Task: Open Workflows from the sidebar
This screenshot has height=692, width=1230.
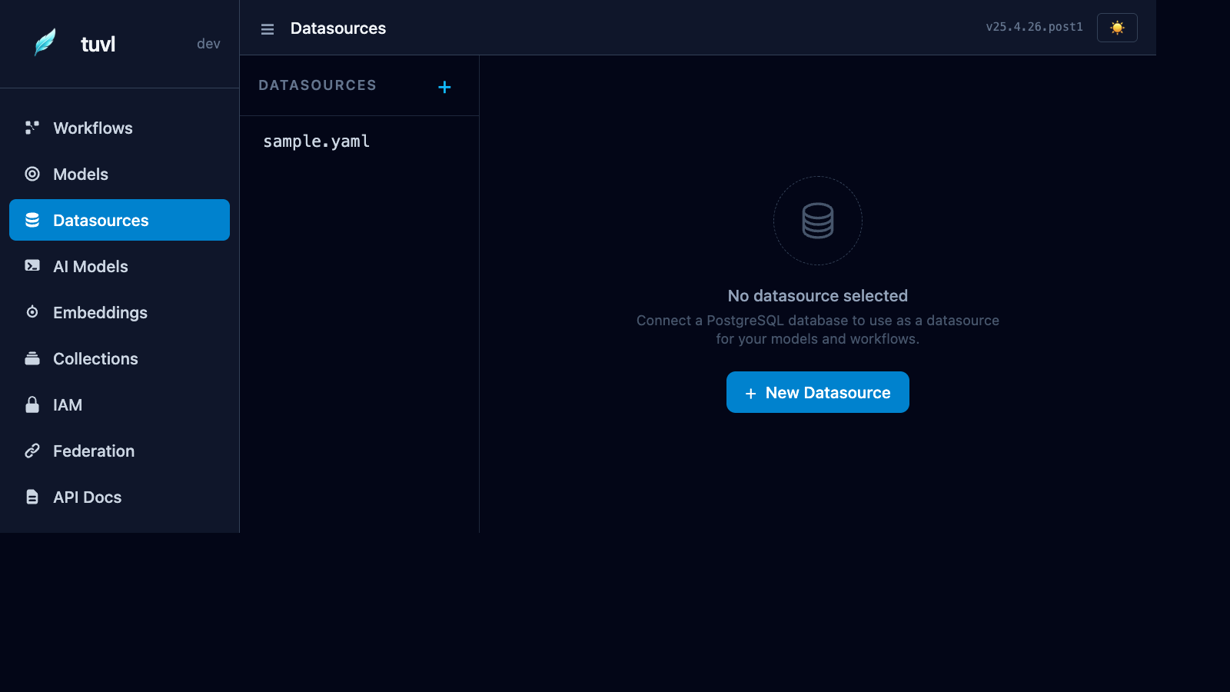Action: [119, 128]
